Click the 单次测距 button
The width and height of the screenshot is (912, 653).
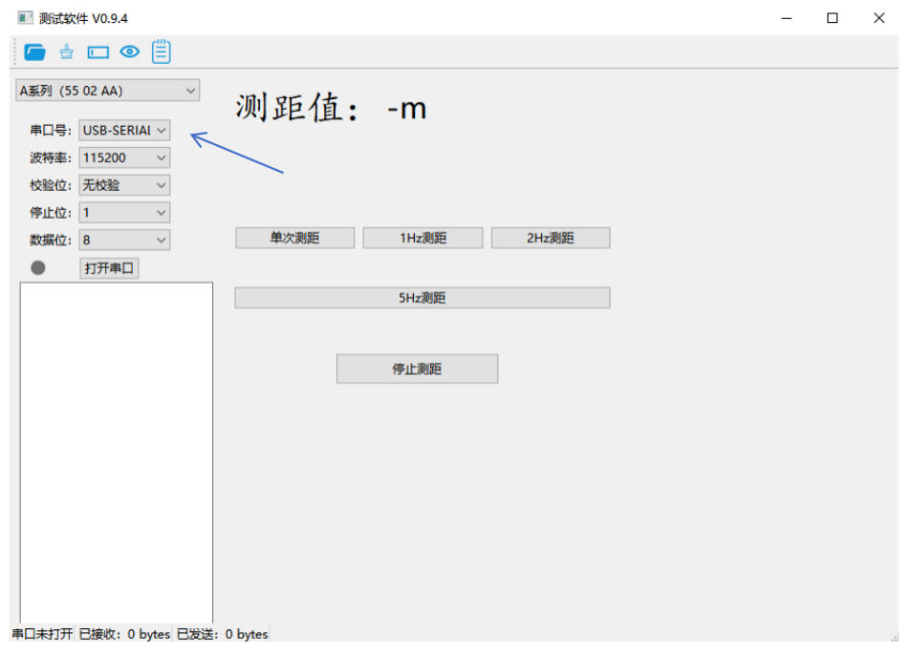[294, 239]
